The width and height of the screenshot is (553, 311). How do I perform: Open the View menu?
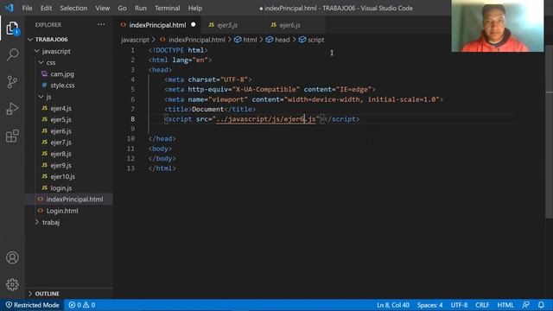coord(102,8)
